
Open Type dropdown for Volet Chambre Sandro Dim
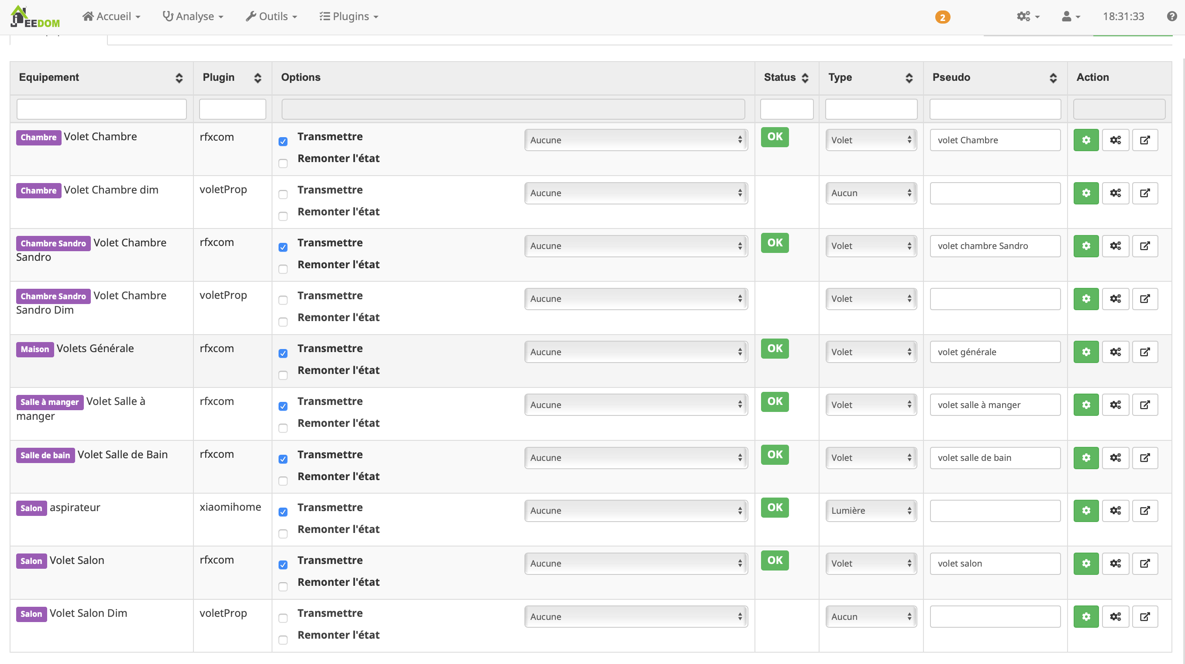tap(871, 299)
